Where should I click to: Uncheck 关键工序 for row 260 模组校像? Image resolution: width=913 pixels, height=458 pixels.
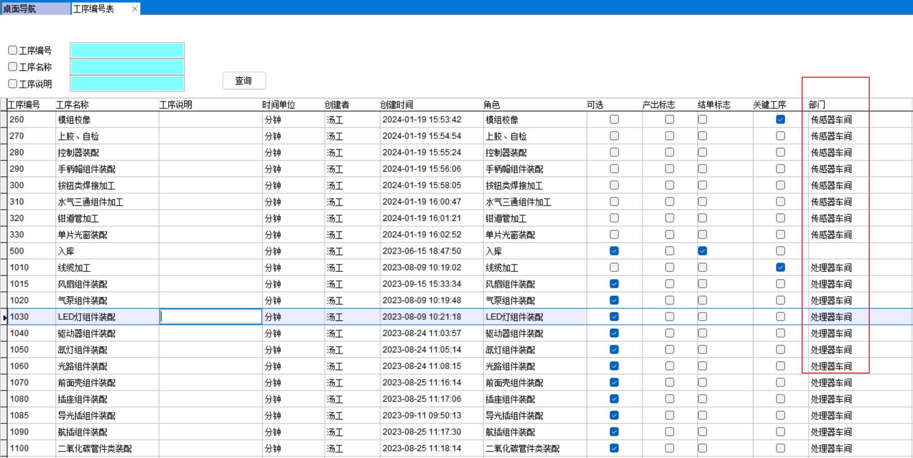pos(780,119)
